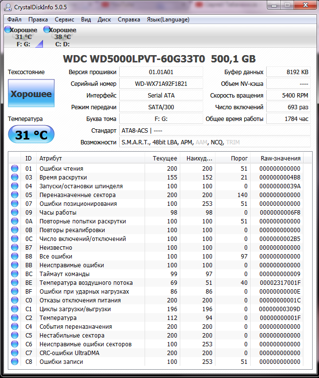Click the Возможности features field
The image size is (319, 378).
[x=215, y=142]
